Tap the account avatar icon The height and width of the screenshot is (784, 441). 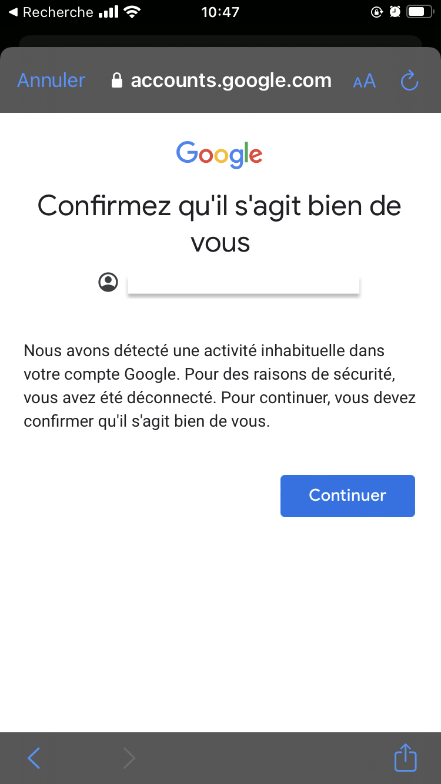coord(108,283)
